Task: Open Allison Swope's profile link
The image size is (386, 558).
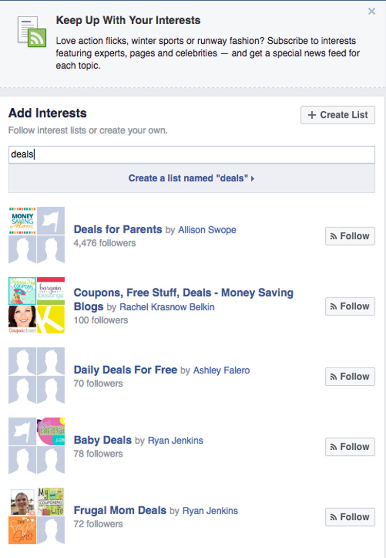Action: tap(207, 230)
